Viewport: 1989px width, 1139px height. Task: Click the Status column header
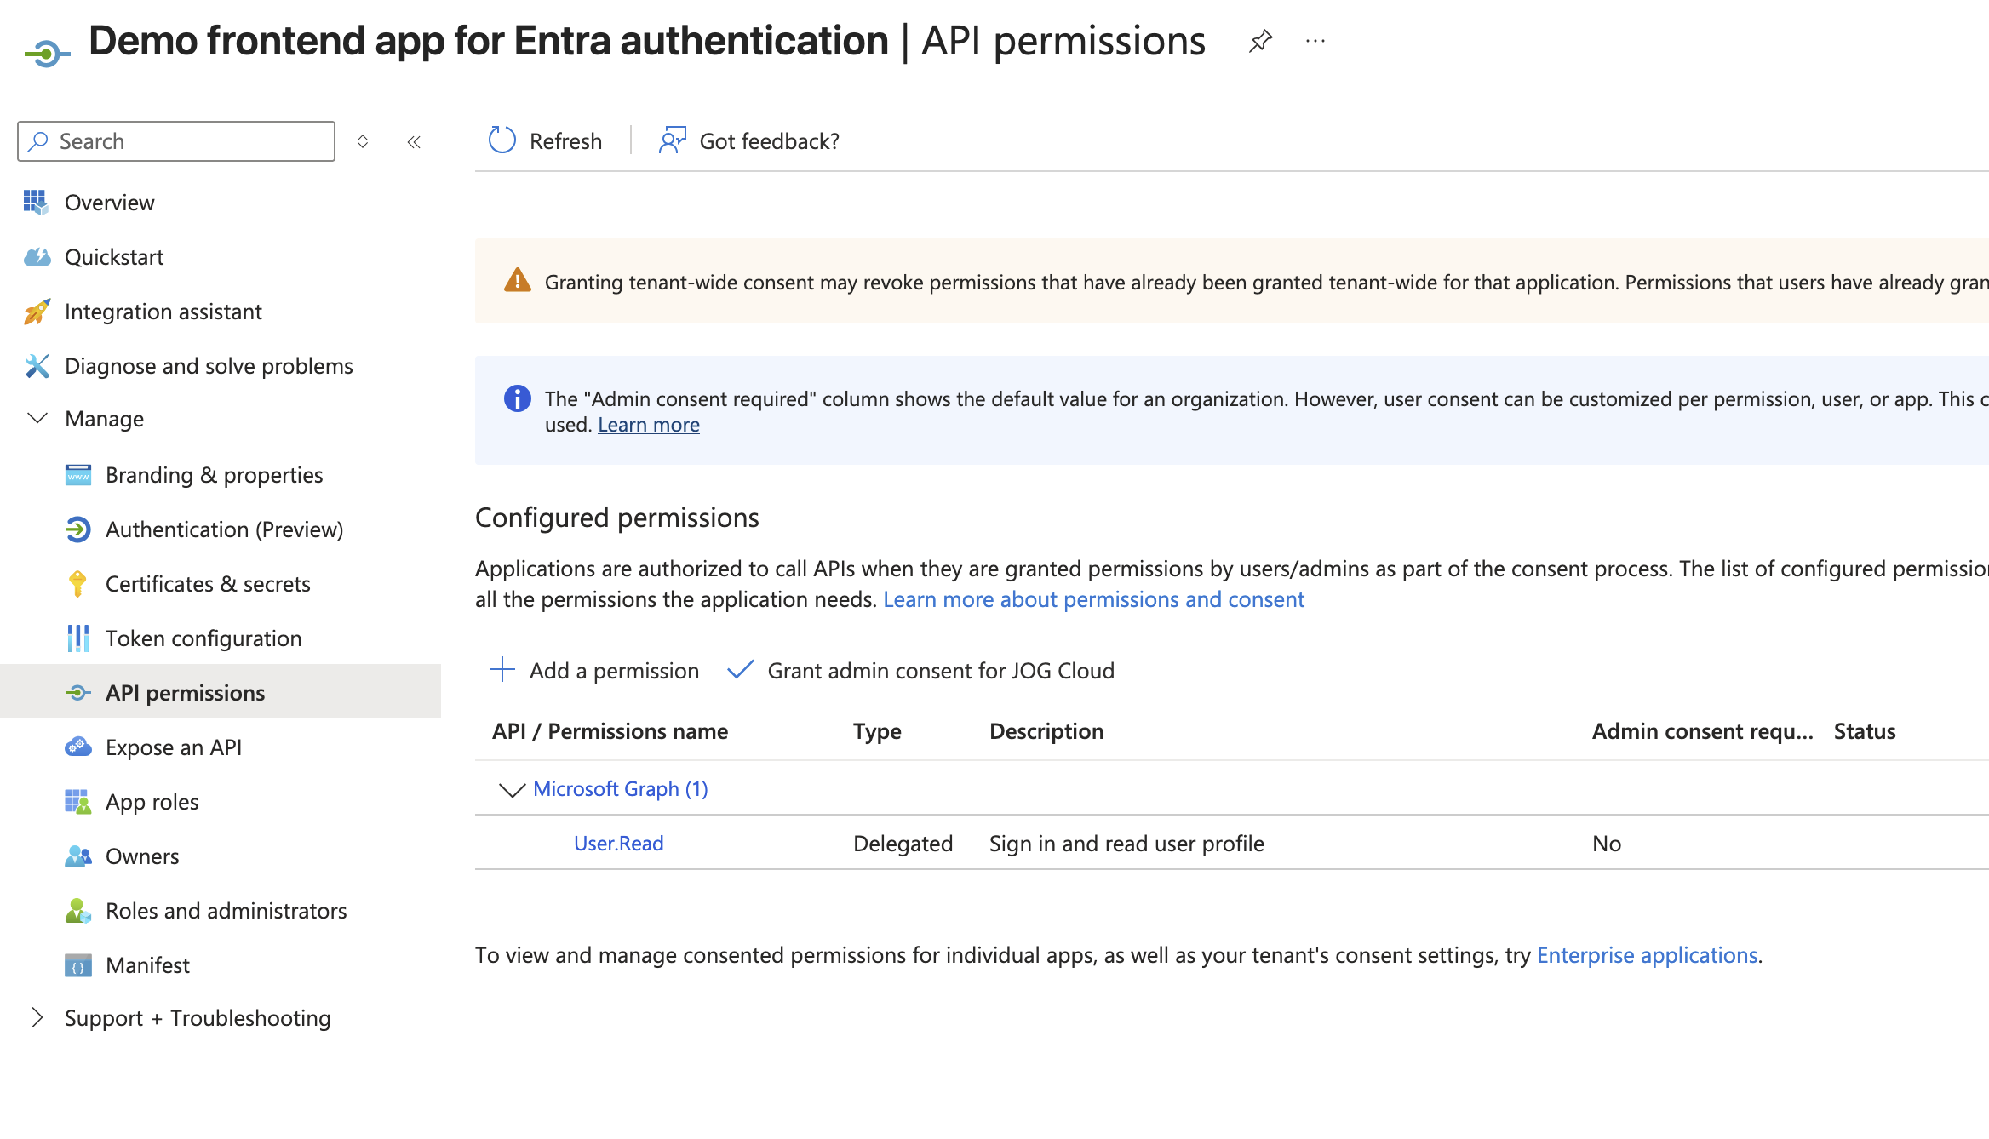point(1865,731)
